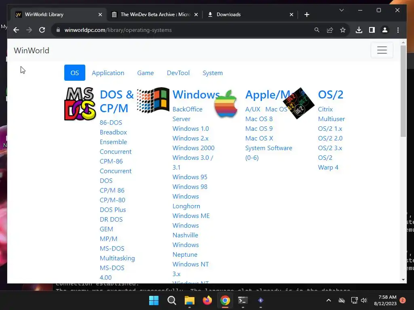
Task: Open the notification count badge
Action: (x=403, y=300)
